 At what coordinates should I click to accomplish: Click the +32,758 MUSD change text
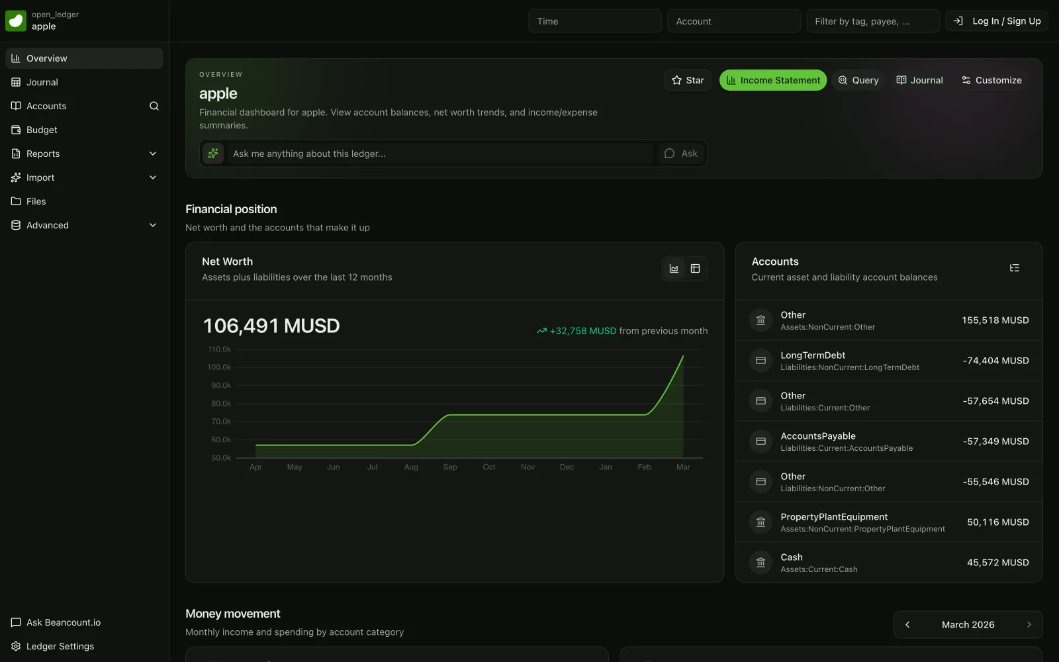[x=582, y=331]
